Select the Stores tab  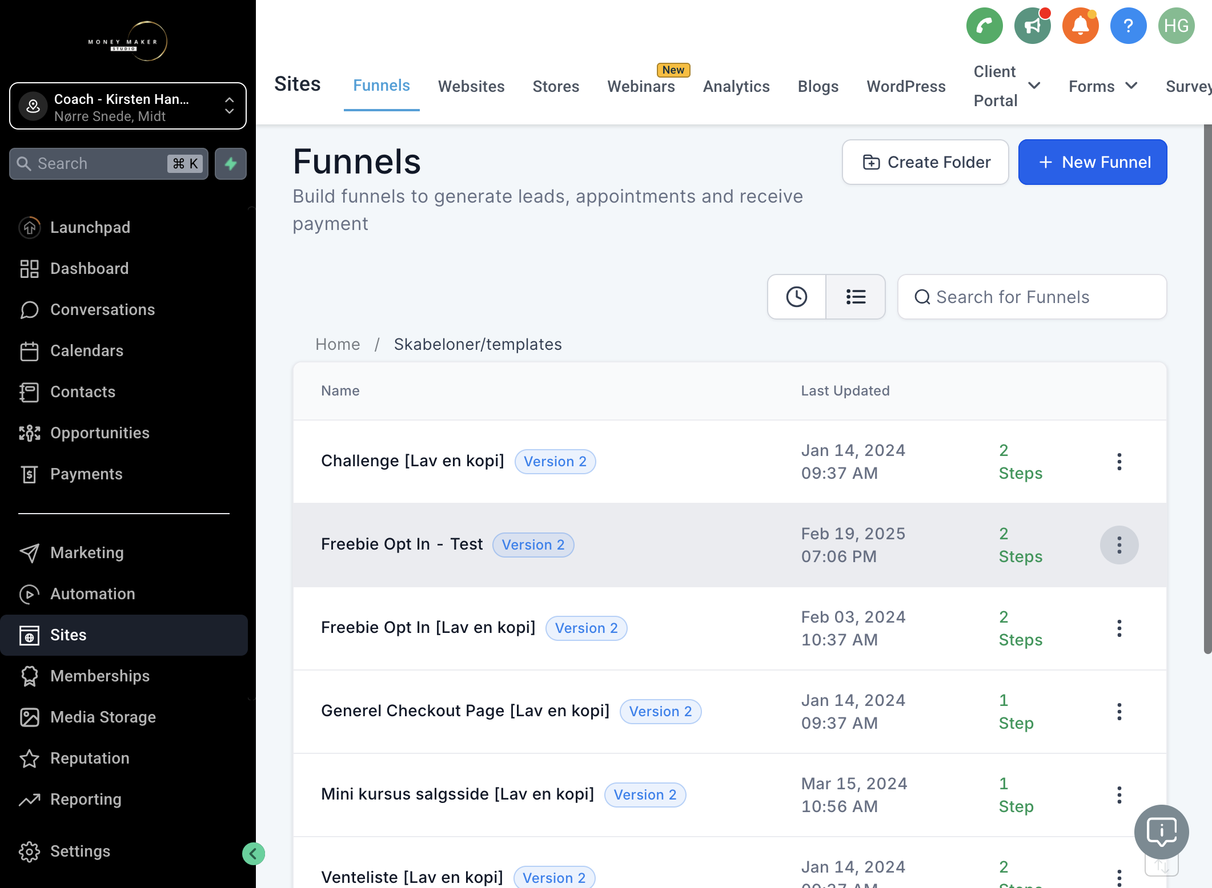(x=556, y=86)
